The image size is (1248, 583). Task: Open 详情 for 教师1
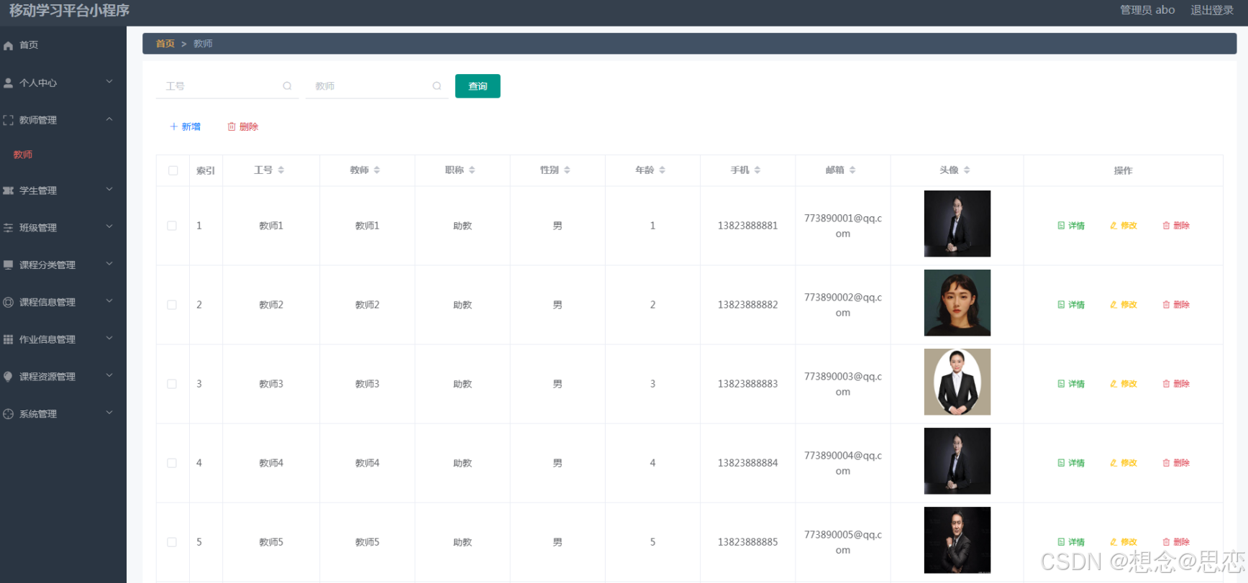tap(1071, 226)
